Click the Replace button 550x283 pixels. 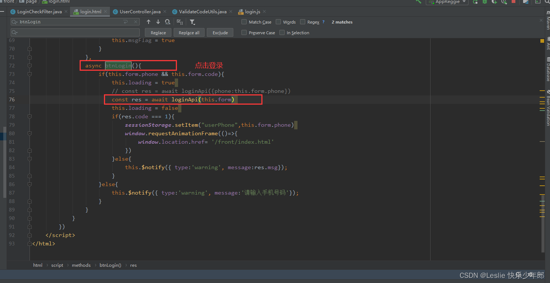(x=158, y=32)
